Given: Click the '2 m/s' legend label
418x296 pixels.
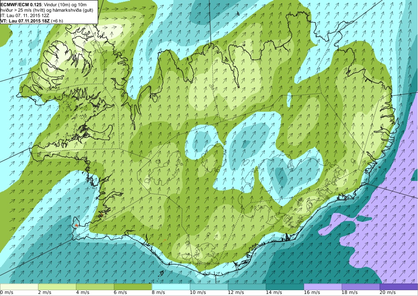Looking at the screenshot, I should pos(45,293).
